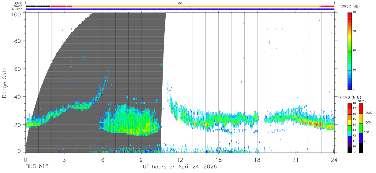
Task: Click the BKS b18 radar beam label
Action: pyautogui.click(x=37, y=167)
